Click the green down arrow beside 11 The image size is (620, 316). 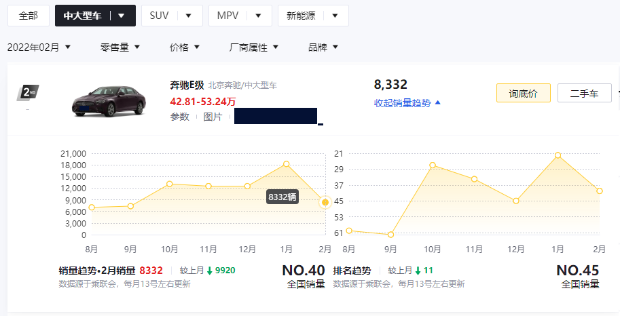[x=418, y=271]
